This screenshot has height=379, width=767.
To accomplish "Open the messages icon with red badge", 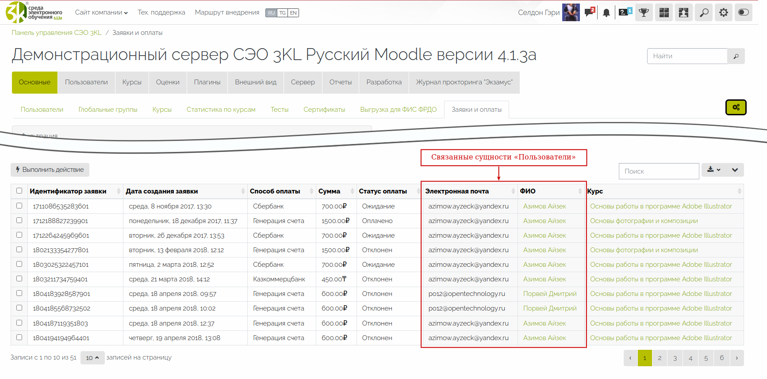I will [589, 12].
